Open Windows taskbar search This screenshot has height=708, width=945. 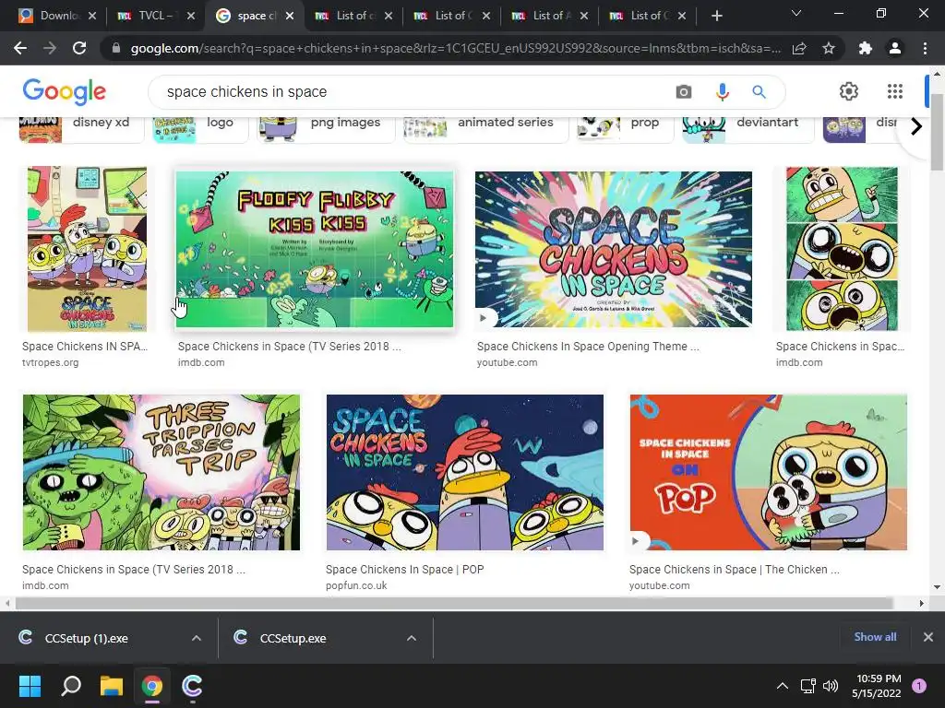point(71,686)
